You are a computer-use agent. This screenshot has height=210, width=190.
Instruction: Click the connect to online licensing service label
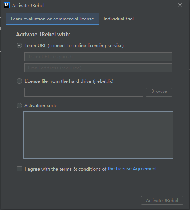pyautogui.click(x=86, y=46)
